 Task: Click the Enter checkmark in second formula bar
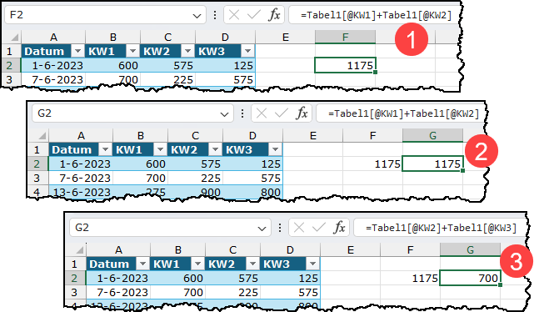(x=281, y=113)
